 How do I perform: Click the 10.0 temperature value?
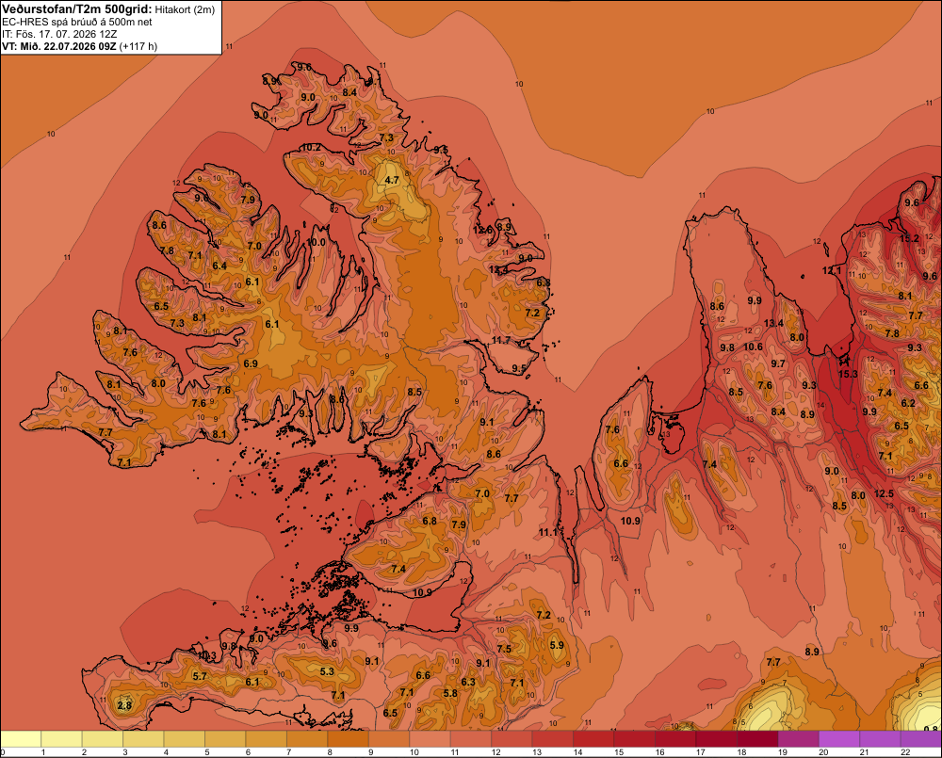[x=316, y=243]
